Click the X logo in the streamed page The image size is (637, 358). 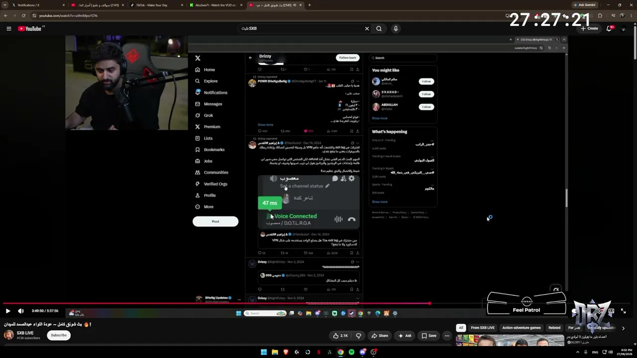click(198, 58)
